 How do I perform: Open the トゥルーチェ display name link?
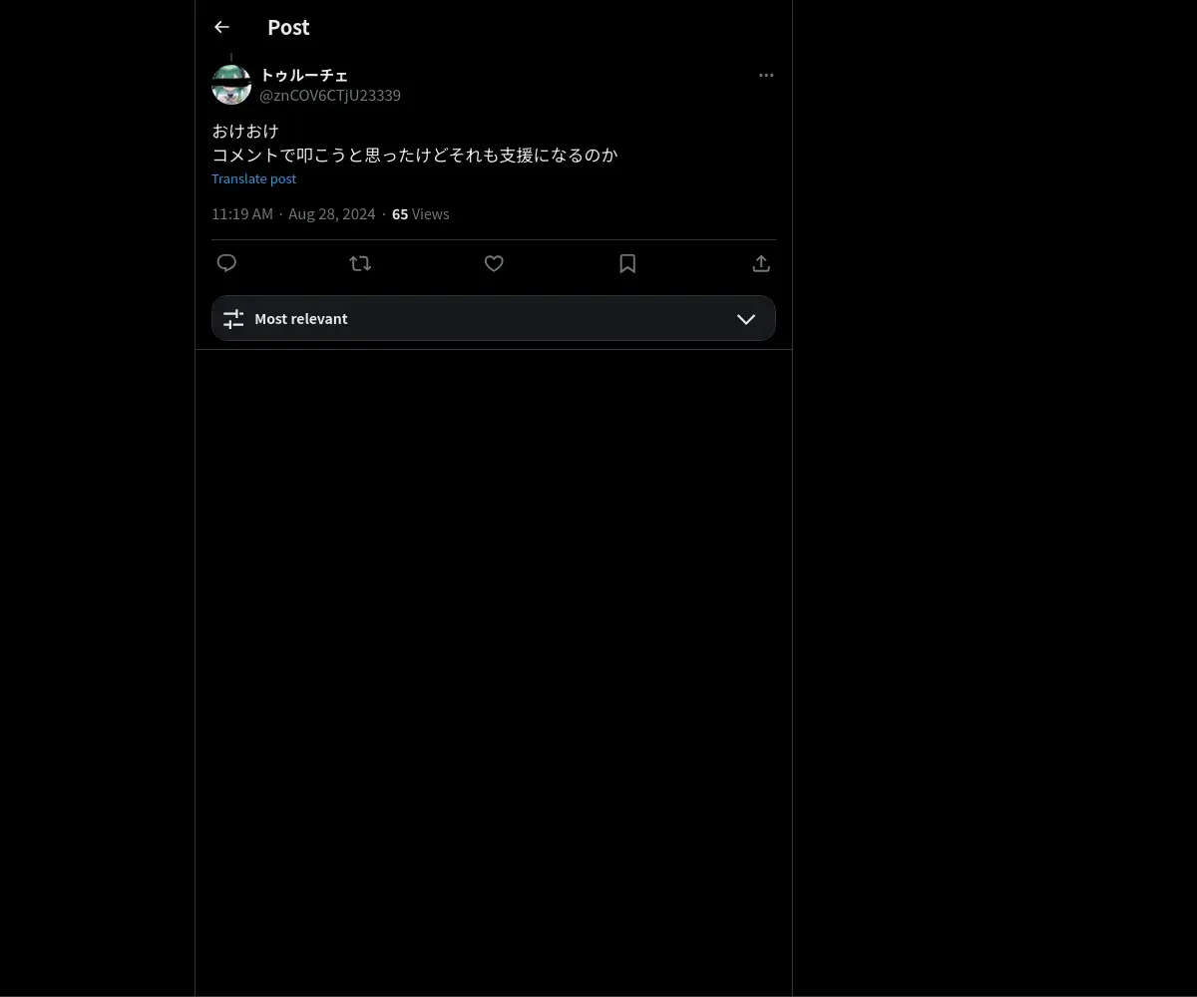point(304,75)
